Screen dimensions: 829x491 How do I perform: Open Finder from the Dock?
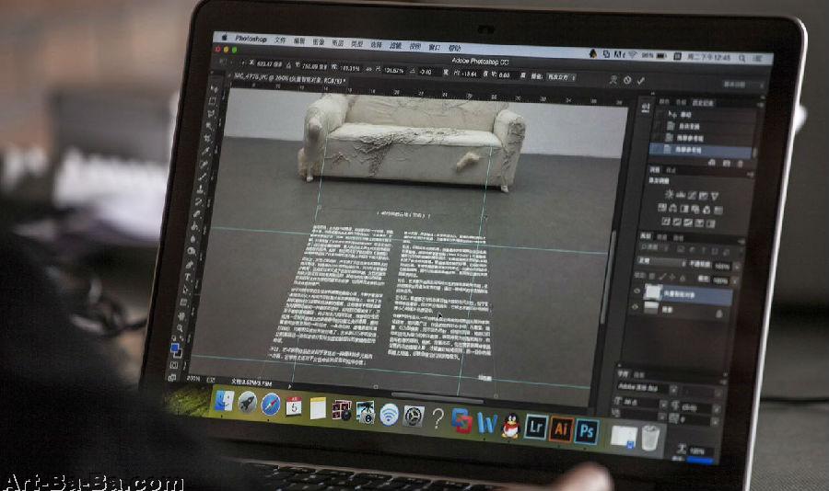pyautogui.click(x=224, y=402)
